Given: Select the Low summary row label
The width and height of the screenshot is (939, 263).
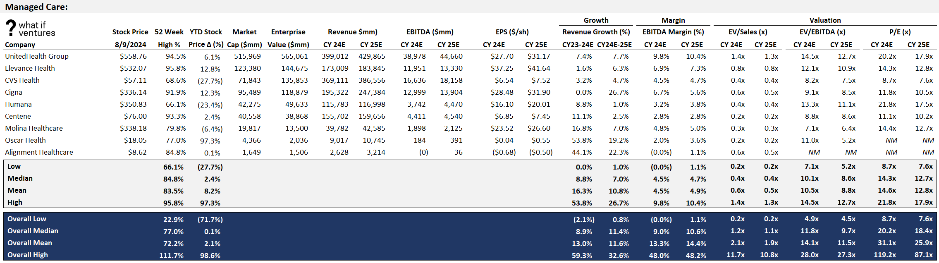Looking at the screenshot, I should pyautogui.click(x=14, y=166).
